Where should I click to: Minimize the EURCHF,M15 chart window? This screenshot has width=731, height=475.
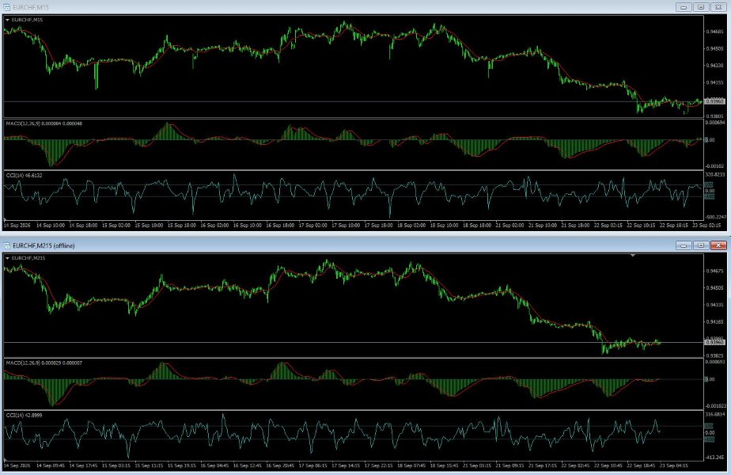point(684,7)
